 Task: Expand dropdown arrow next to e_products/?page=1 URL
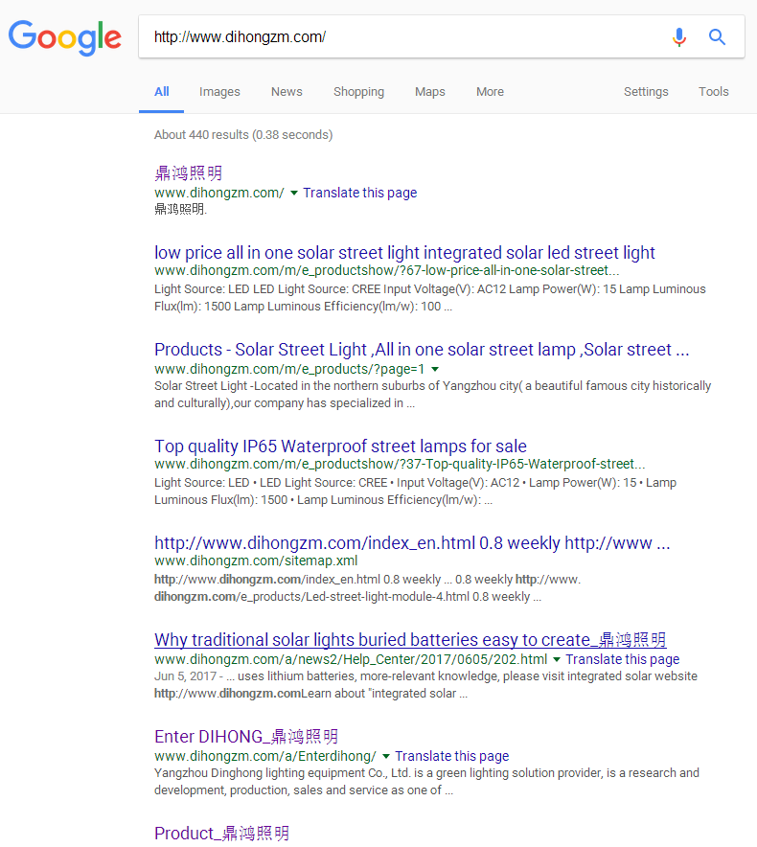click(x=435, y=369)
